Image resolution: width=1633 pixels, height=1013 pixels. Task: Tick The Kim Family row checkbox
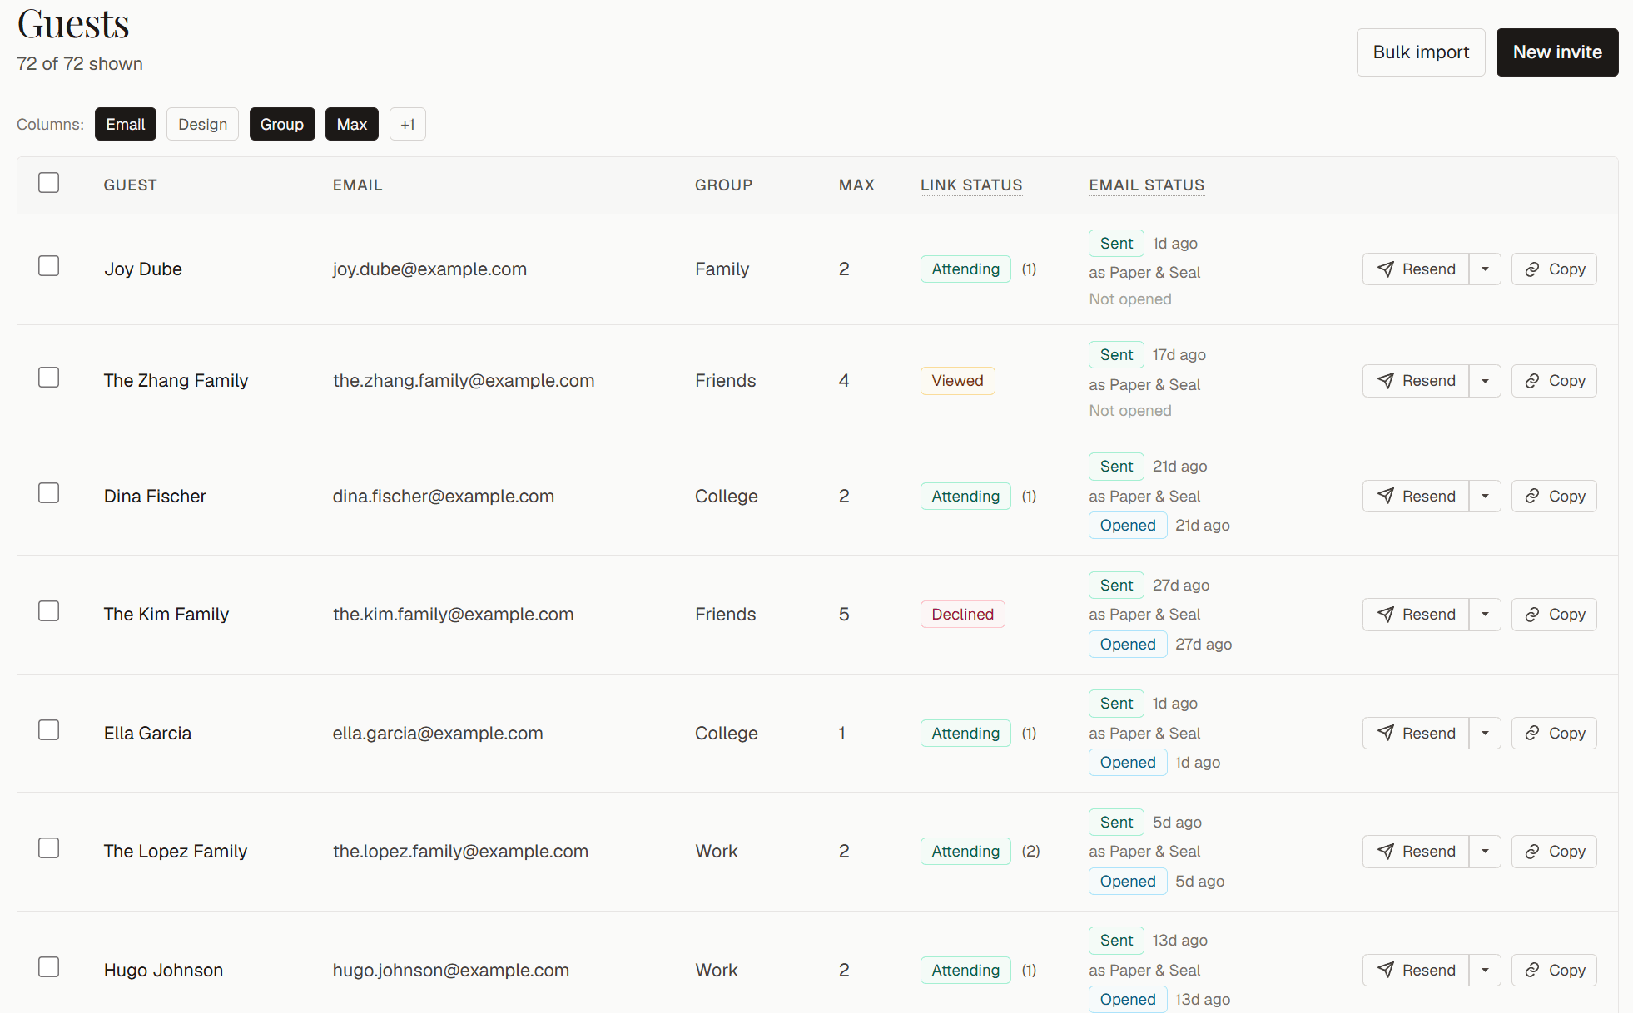coord(49,611)
